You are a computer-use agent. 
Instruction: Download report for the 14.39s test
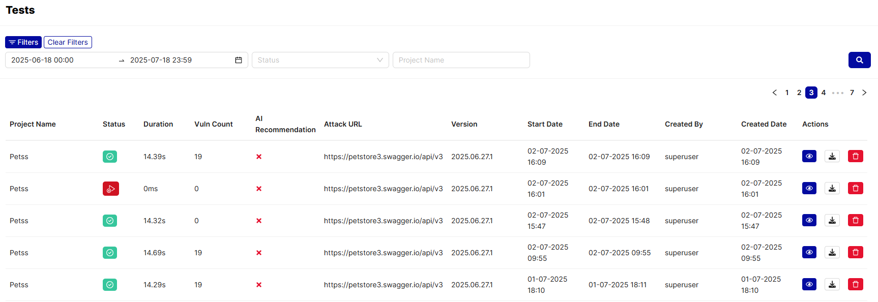click(832, 156)
